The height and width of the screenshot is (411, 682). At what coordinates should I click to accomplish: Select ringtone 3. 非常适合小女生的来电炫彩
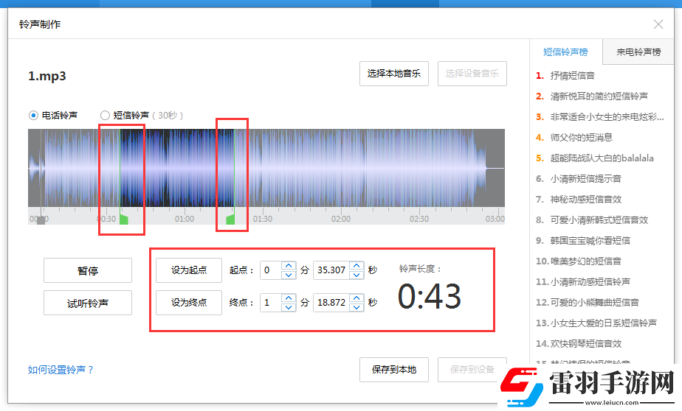(x=600, y=117)
